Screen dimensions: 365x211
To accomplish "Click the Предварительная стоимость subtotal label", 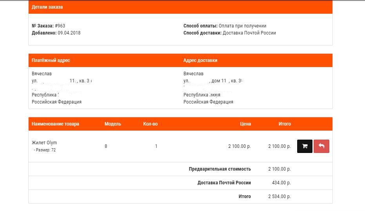I will point(220,169).
